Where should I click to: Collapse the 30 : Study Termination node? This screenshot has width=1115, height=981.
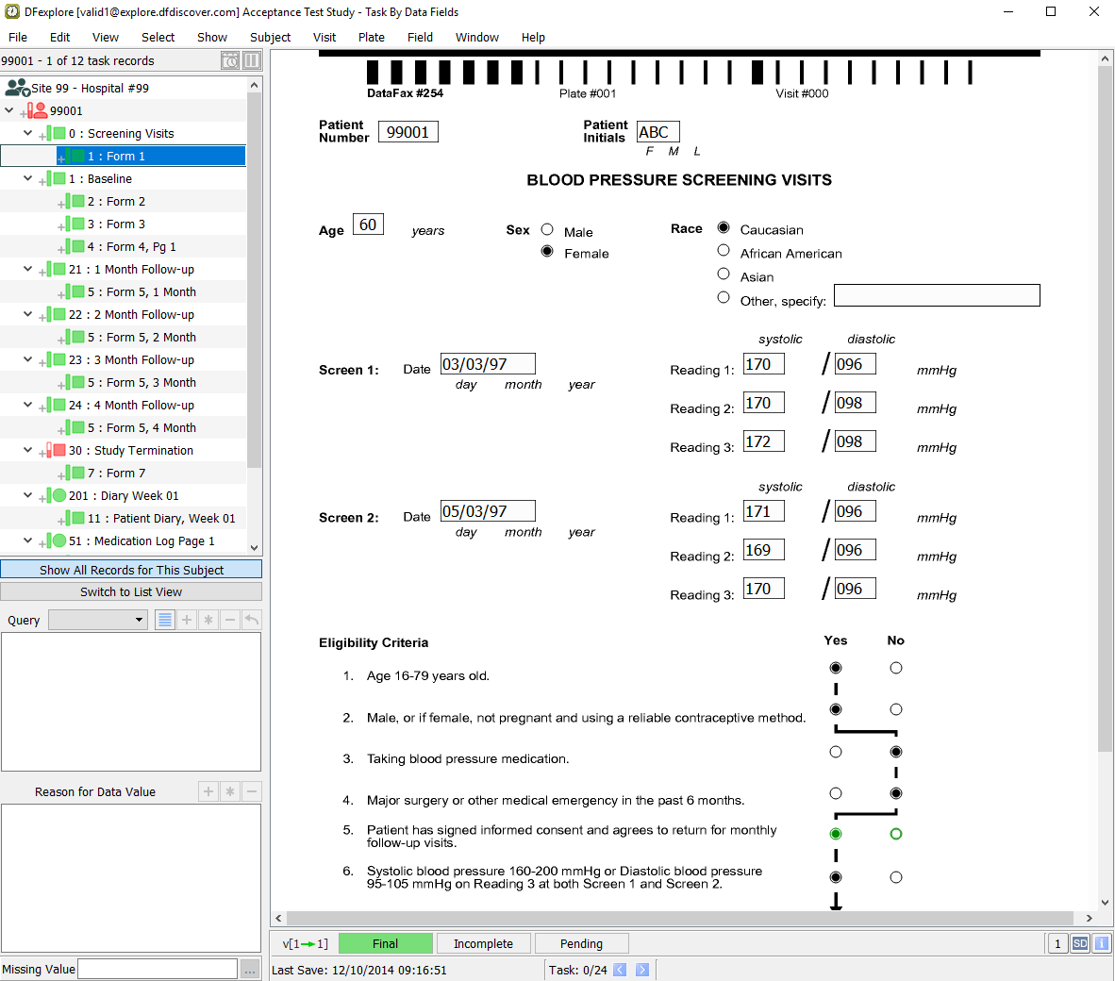(27, 450)
